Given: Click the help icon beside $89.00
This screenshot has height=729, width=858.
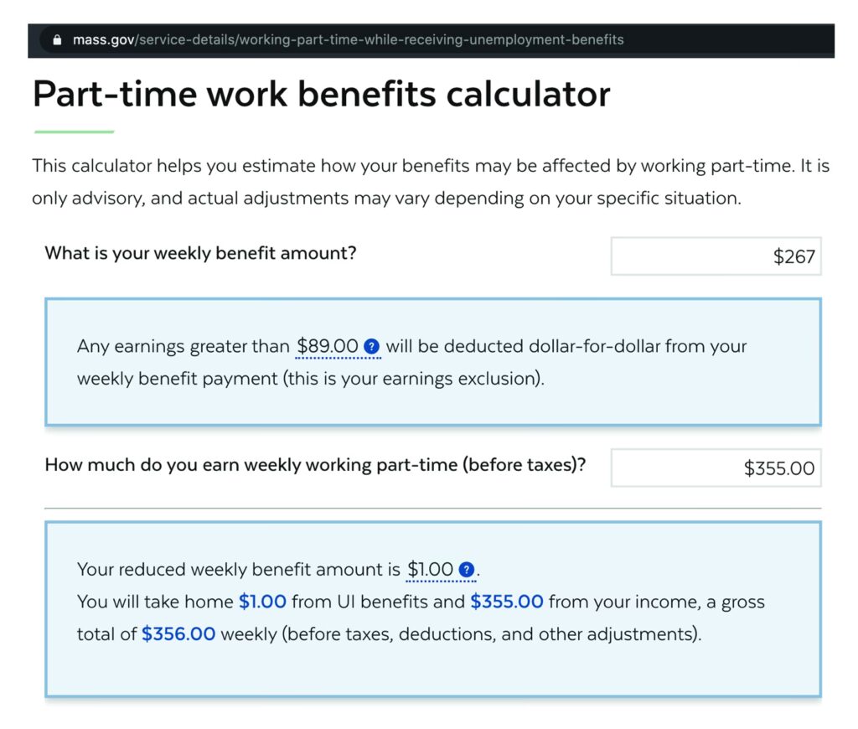Looking at the screenshot, I should pyautogui.click(x=373, y=346).
